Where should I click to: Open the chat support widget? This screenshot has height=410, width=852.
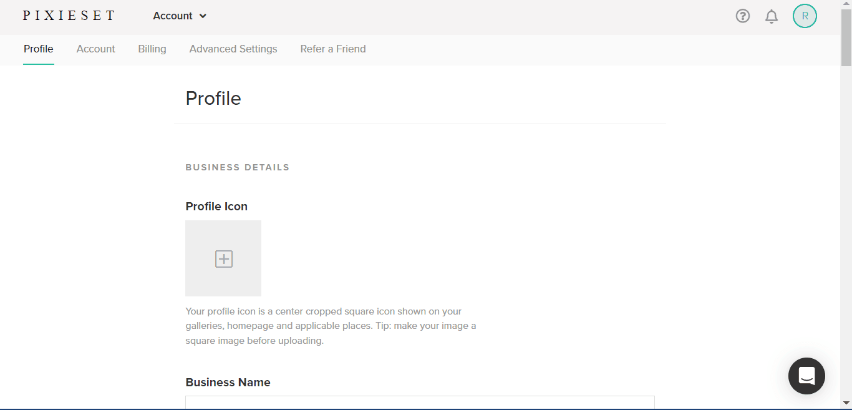click(806, 376)
